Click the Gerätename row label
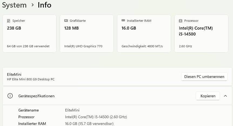The image size is (233, 126). click(29, 110)
